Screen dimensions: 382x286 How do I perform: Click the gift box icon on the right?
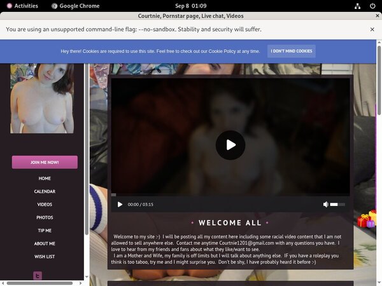point(366,220)
